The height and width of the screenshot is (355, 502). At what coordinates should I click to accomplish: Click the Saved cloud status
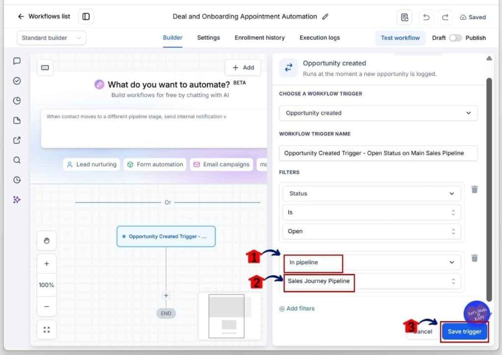pos(473,17)
